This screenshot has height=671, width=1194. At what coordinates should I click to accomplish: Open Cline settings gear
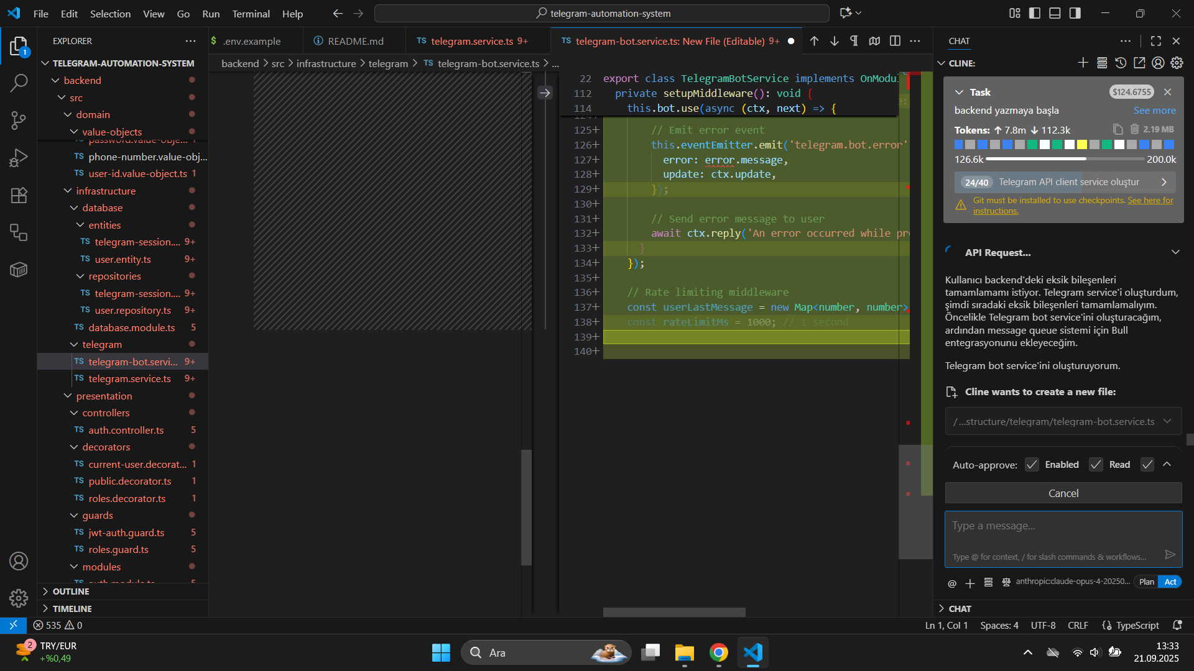[x=1177, y=63]
